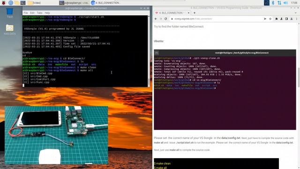Bookmark this page with the star icon
Viewport: 300px width, 169px height.
point(270,19)
